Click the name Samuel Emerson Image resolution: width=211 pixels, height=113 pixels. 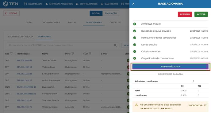tap(51, 74)
